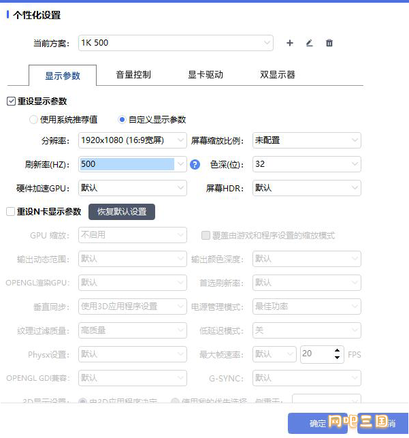Decrease FPS value with the down arrow
Viewport: 409px width, 438px height.
pyautogui.click(x=337, y=358)
